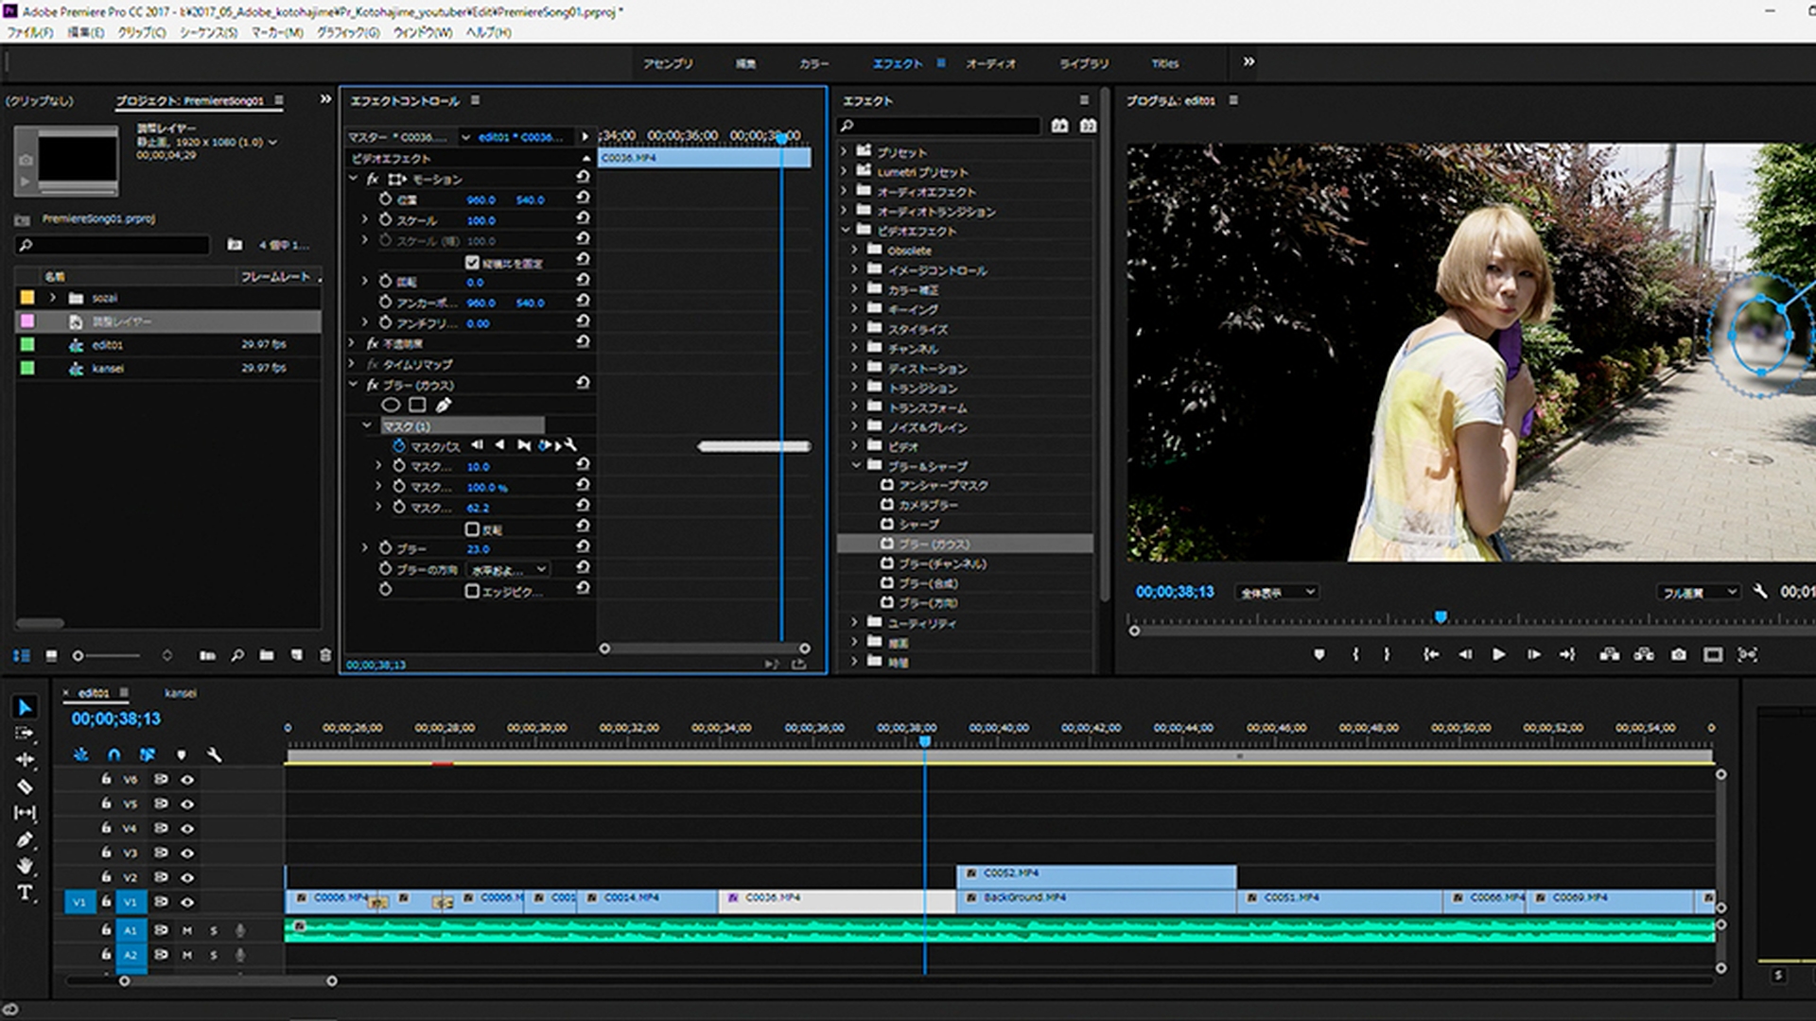Open the Sequence menu in the menu bar
The image size is (1816, 1021).
point(208,32)
